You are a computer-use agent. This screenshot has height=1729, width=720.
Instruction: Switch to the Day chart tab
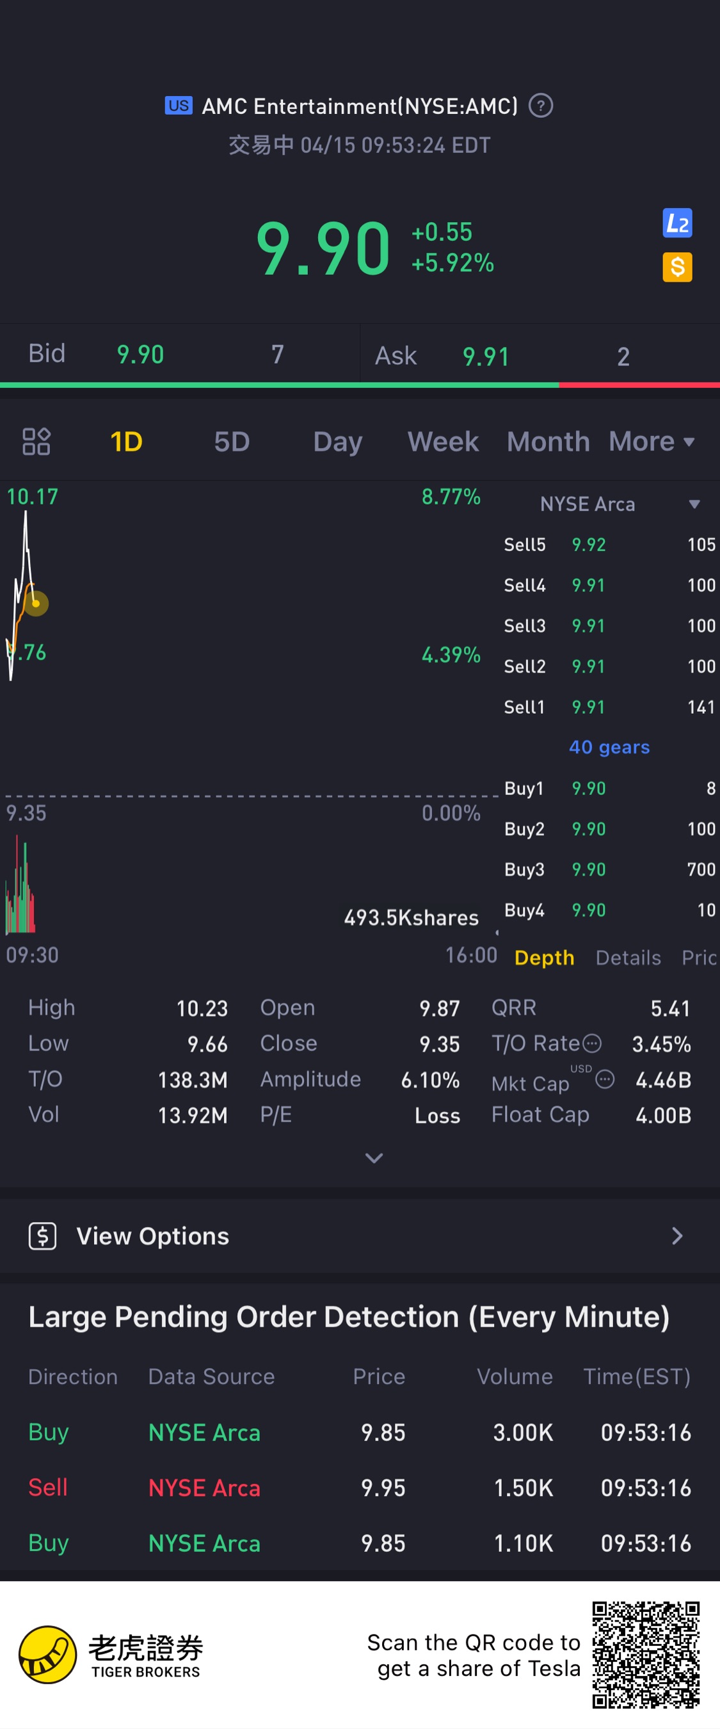(x=337, y=441)
